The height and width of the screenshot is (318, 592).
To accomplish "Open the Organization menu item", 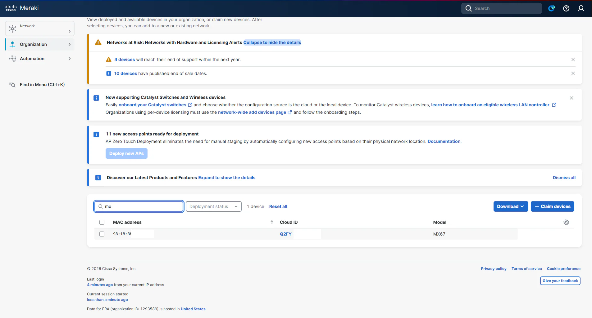I will (40, 44).
